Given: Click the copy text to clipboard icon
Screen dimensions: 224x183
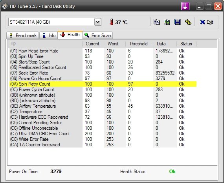Looking at the screenshot, I should tap(156, 22).
